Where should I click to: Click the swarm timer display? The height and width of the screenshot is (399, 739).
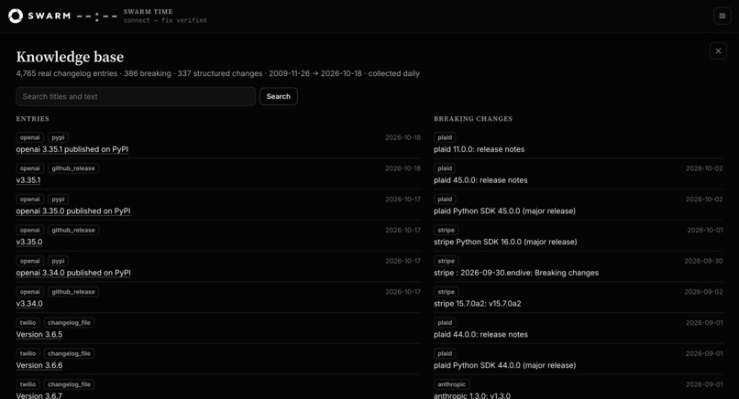click(x=96, y=16)
